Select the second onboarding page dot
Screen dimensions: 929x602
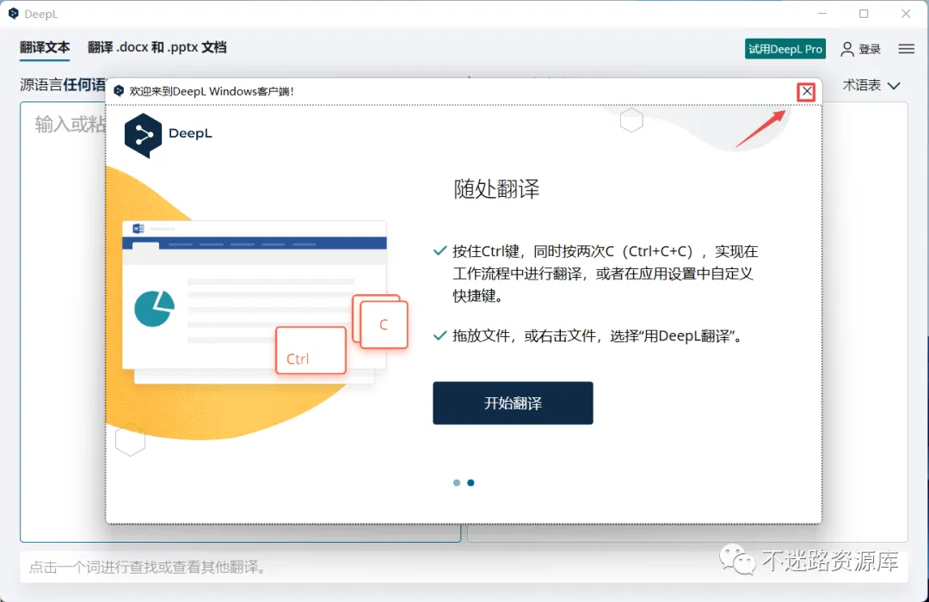[x=471, y=483]
